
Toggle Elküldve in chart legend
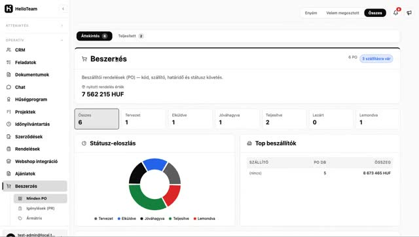point(127,219)
